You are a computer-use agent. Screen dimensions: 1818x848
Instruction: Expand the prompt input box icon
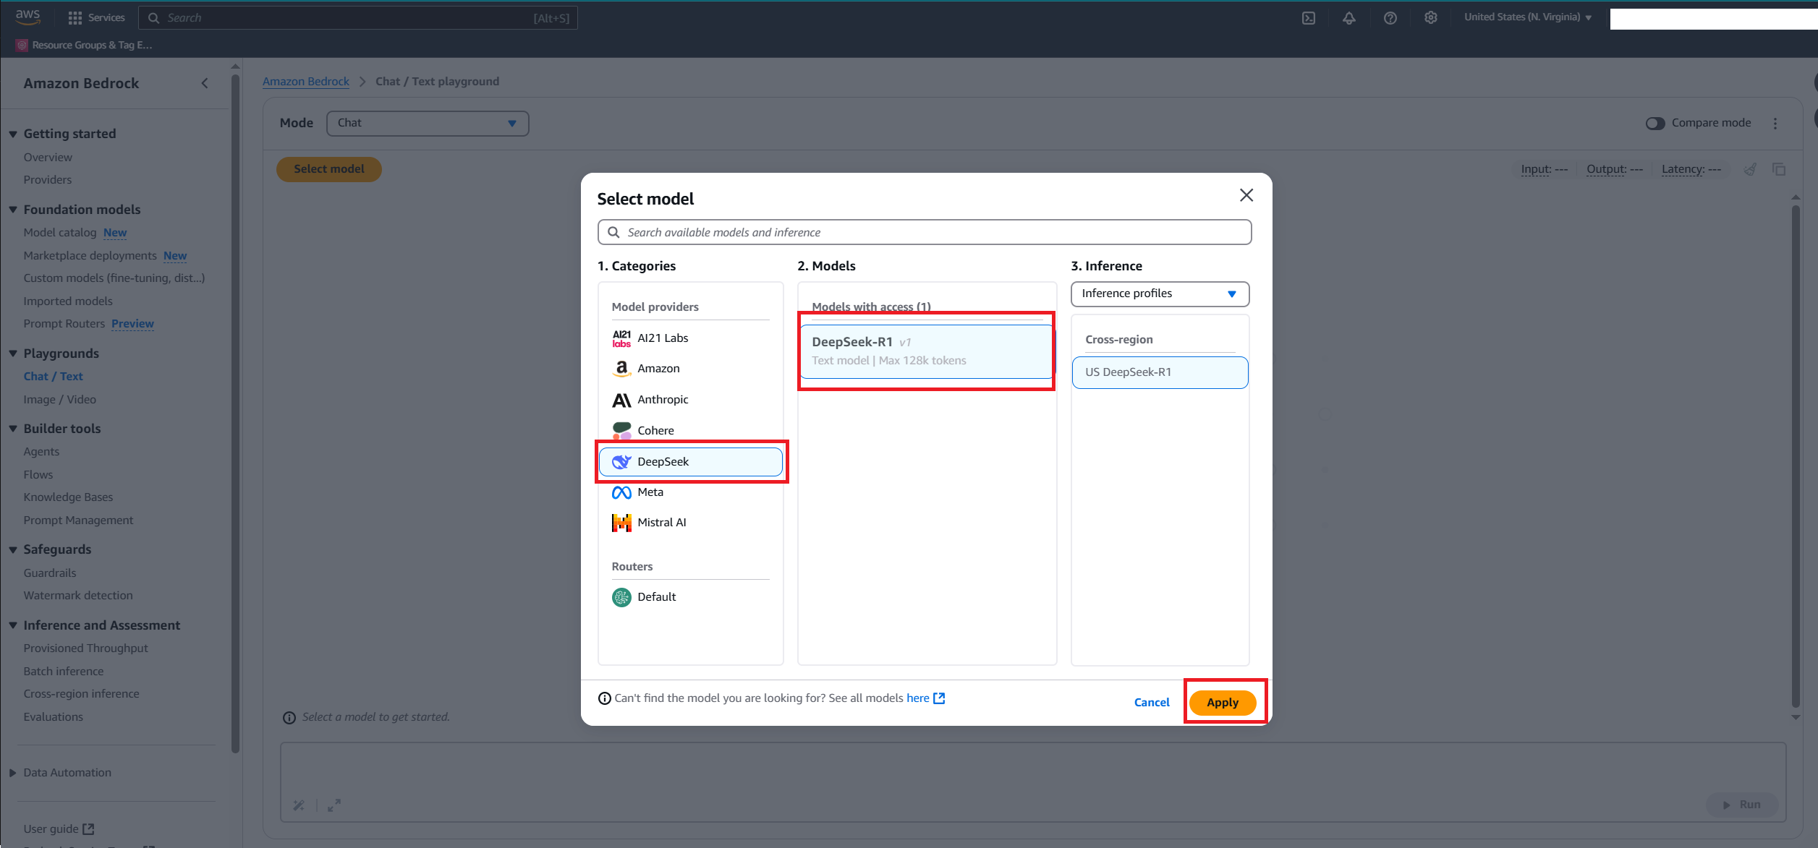pos(334,805)
